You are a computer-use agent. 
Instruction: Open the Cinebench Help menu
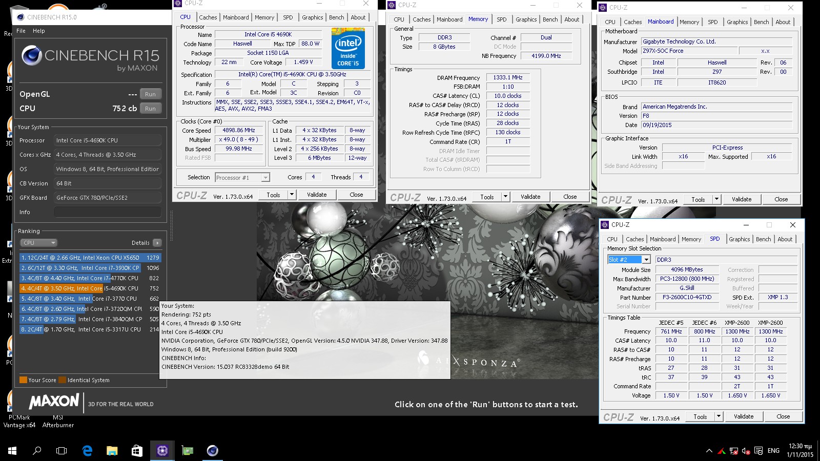[x=39, y=31]
